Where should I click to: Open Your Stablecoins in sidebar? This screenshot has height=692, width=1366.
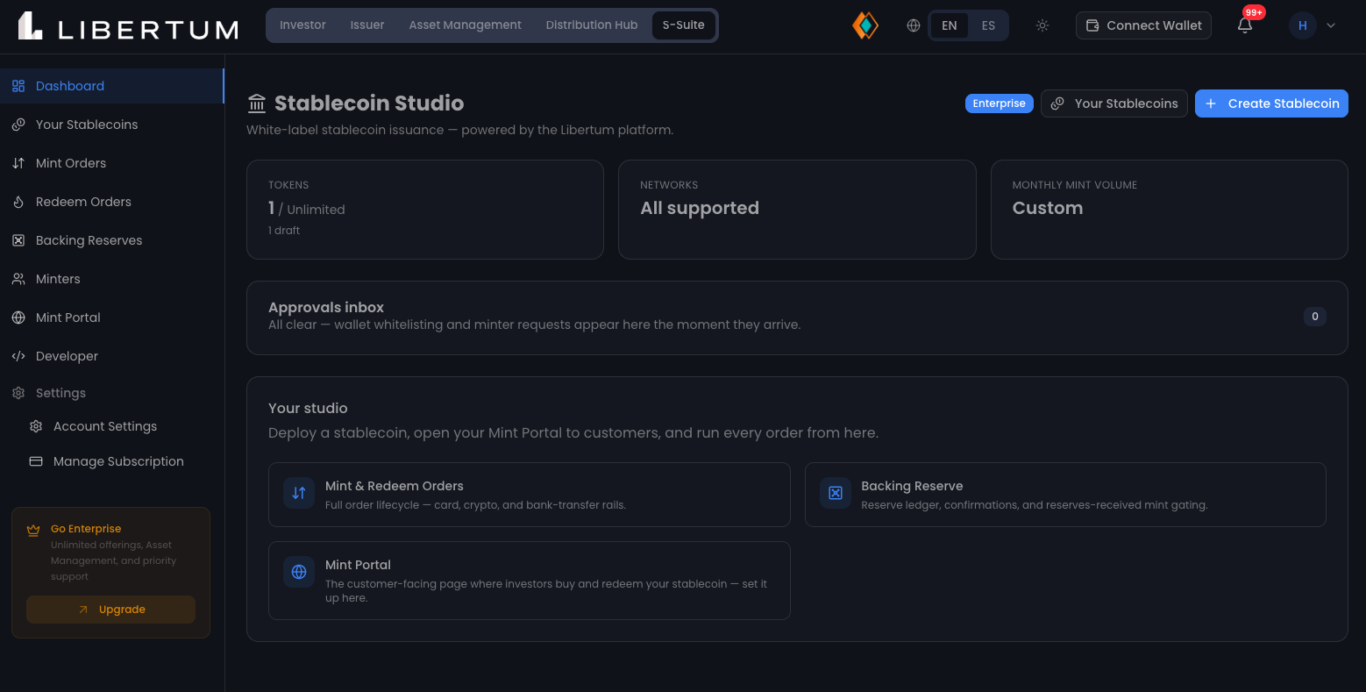[111, 125]
